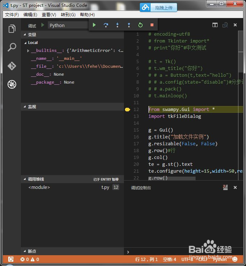The image size is (246, 266).
Task: Open the 转到(G) menu
Action: (68, 15)
